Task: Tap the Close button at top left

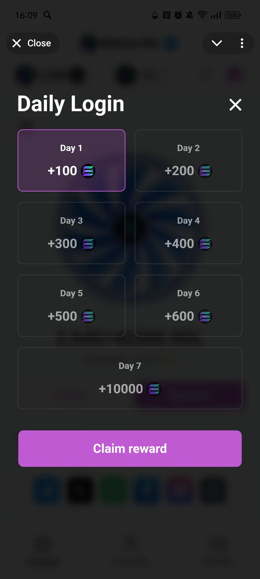Action: [32, 43]
